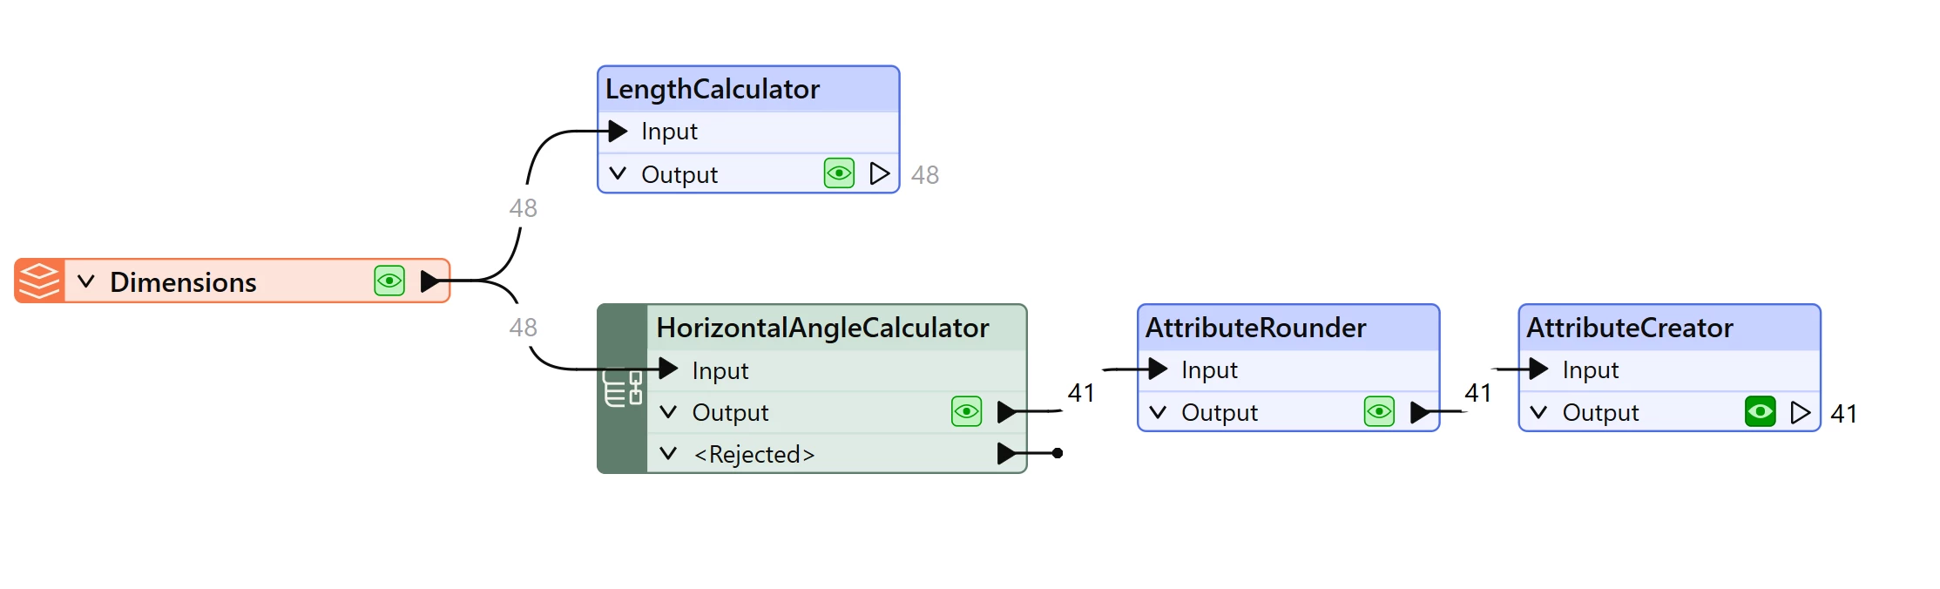Click the LengthCalculator Input port arrow
This screenshot has height=589, width=1940.
click(618, 132)
